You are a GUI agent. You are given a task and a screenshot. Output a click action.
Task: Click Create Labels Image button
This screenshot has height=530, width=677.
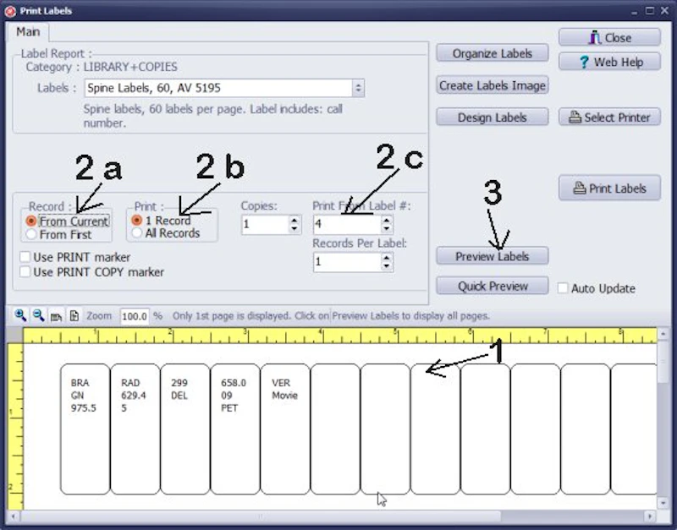coord(493,85)
